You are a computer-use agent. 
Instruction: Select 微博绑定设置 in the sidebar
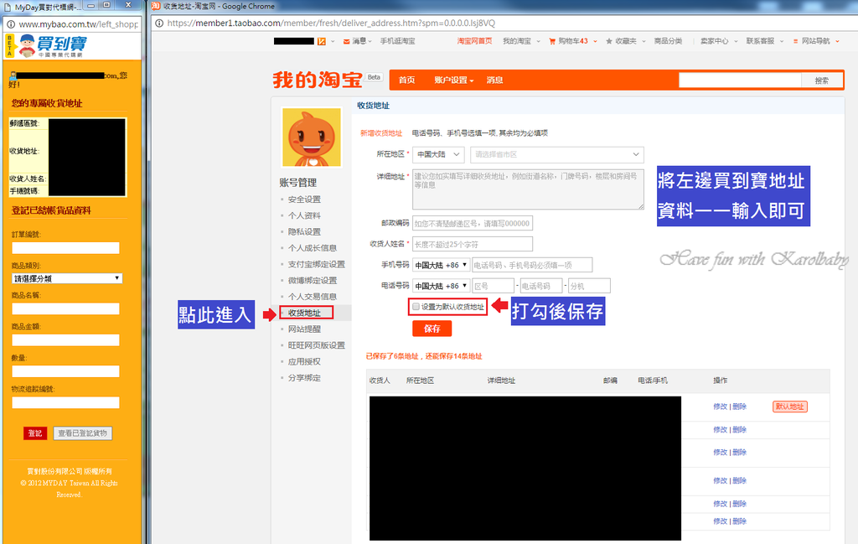point(313,280)
